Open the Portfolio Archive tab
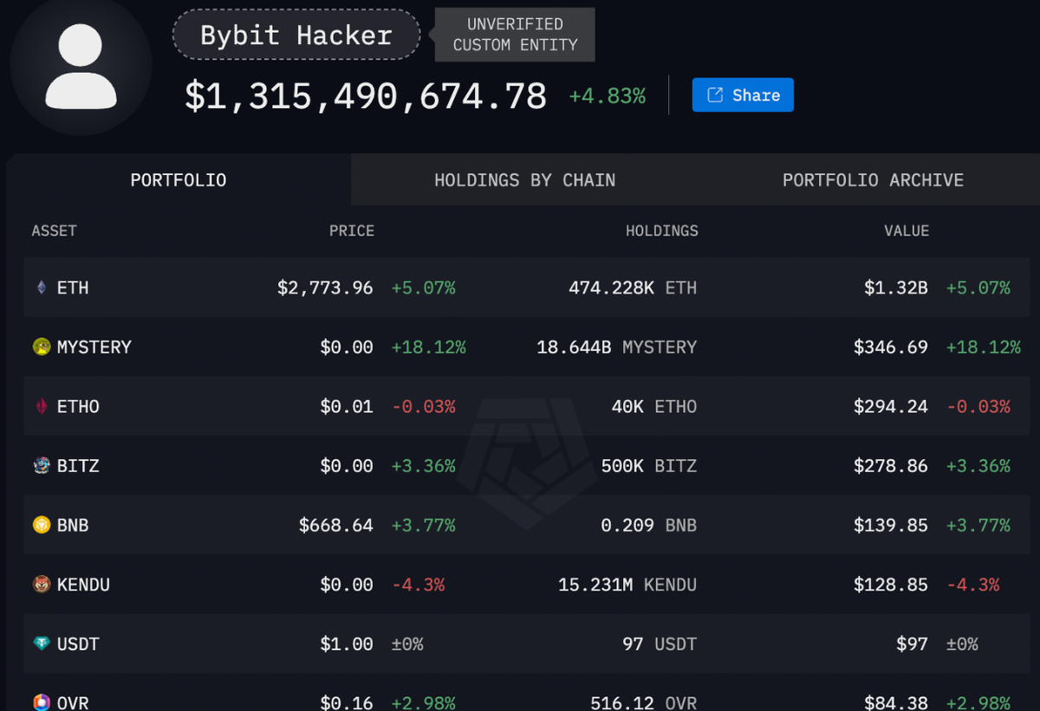This screenshot has height=711, width=1040. (x=873, y=180)
